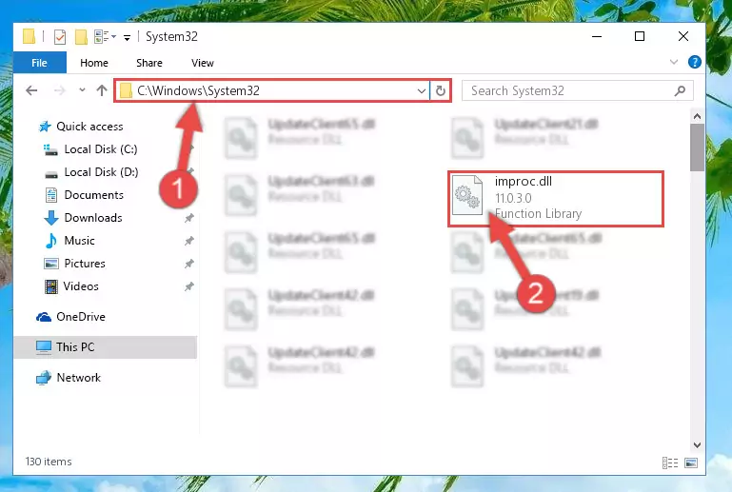Click the improc.dll file name
The image size is (732, 492).
[523, 181]
